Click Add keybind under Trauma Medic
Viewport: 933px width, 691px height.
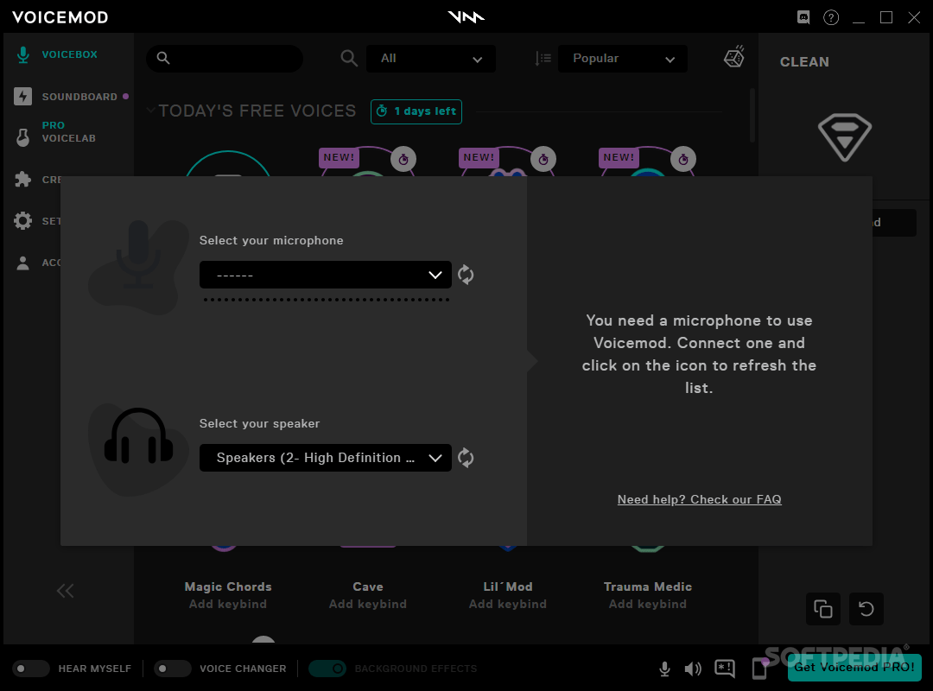pos(647,604)
